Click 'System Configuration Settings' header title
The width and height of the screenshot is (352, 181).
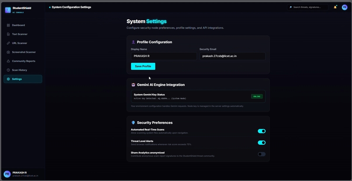[x=71, y=7]
